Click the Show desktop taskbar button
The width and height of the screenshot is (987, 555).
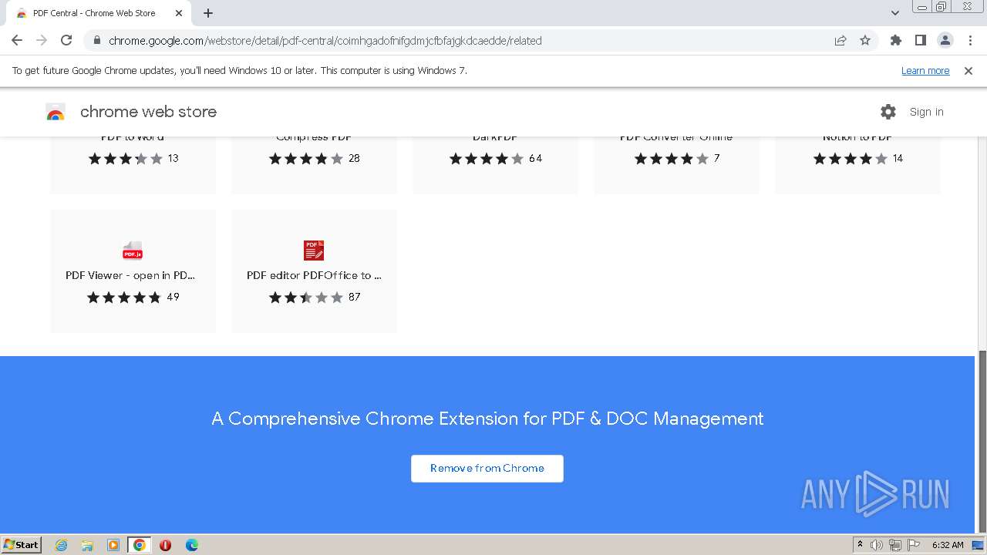coord(979,545)
